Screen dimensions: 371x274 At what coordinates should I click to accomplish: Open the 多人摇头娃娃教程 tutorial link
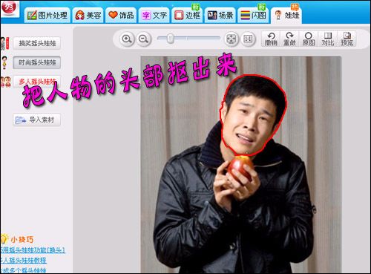tap(23, 260)
